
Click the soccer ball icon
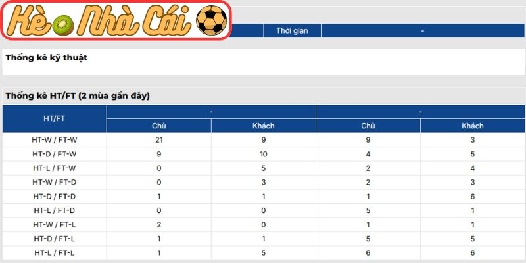tap(211, 20)
